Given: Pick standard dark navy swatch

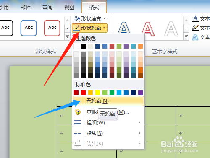Looking at the screenshot, I should (x=133, y=92).
